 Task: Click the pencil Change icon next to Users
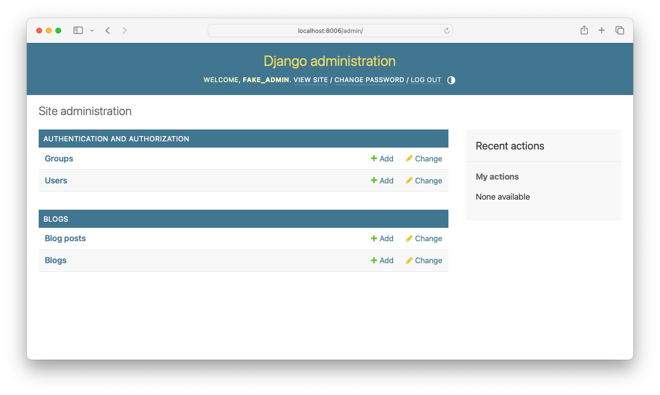409,181
